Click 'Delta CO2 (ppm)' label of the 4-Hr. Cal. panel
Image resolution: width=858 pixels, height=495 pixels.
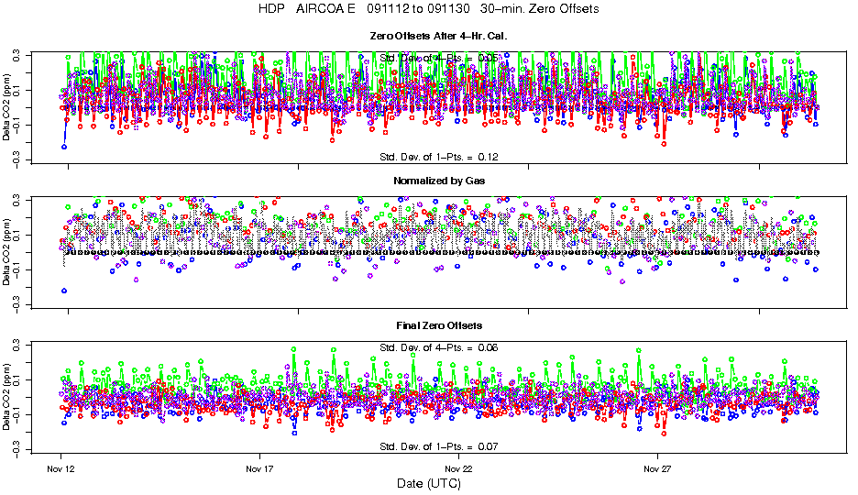pos(6,107)
